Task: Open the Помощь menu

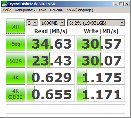Action: (x=56, y=10)
